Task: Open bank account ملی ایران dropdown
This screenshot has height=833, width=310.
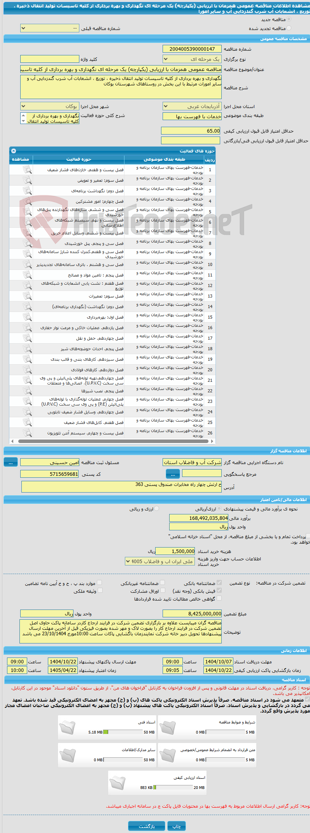Action: (x=160, y=562)
